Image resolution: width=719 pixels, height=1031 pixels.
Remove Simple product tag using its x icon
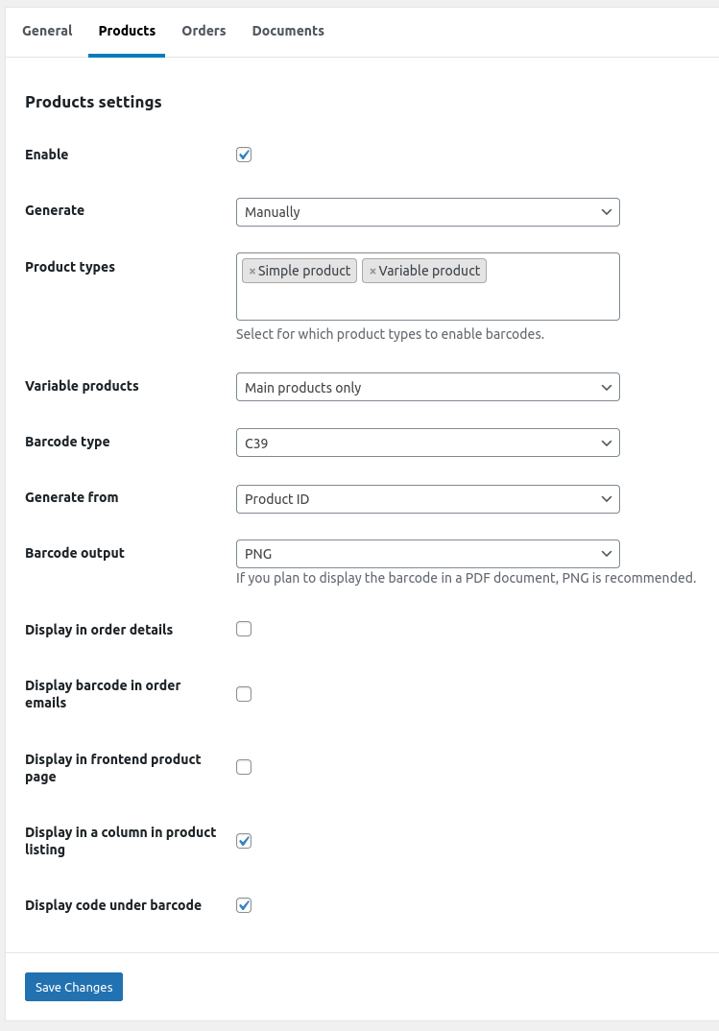(252, 272)
